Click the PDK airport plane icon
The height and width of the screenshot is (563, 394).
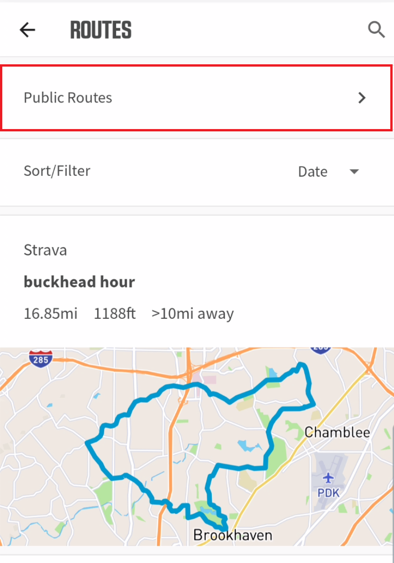point(328,477)
